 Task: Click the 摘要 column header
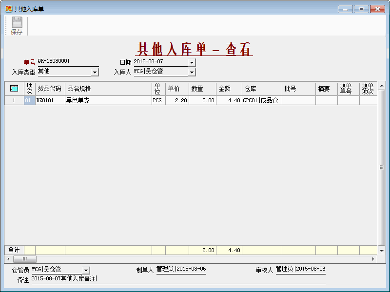click(327, 89)
